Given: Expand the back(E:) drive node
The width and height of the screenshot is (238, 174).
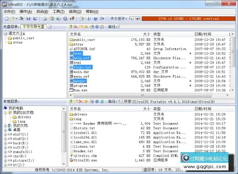Looking at the screenshot, I should pos(6,143).
